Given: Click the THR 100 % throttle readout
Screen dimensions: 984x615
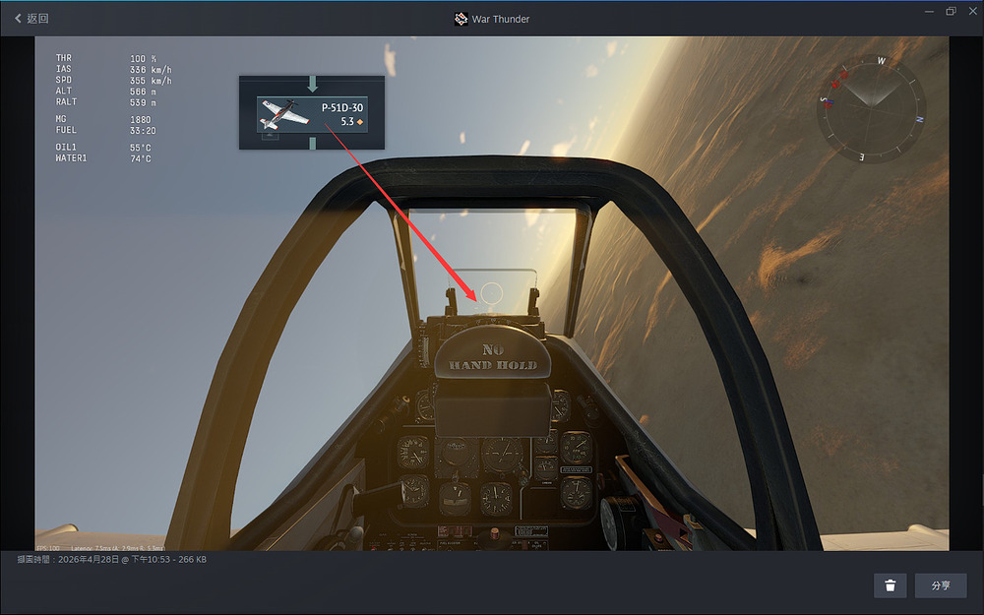Looking at the screenshot, I should 106,58.
